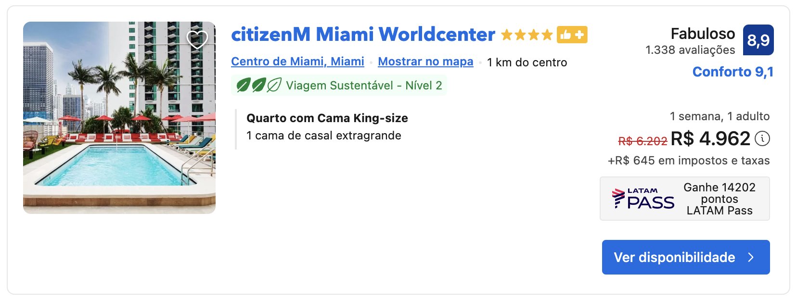
Task: Click Viagem Sustentável - Nível 2 badge
Action: tap(339, 86)
